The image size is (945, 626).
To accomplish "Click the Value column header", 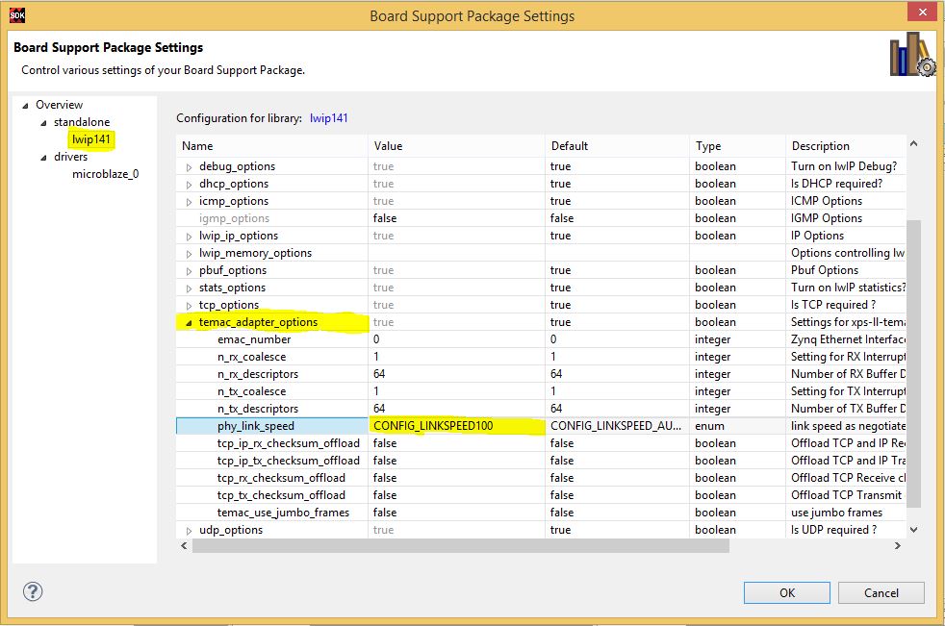I will (456, 146).
